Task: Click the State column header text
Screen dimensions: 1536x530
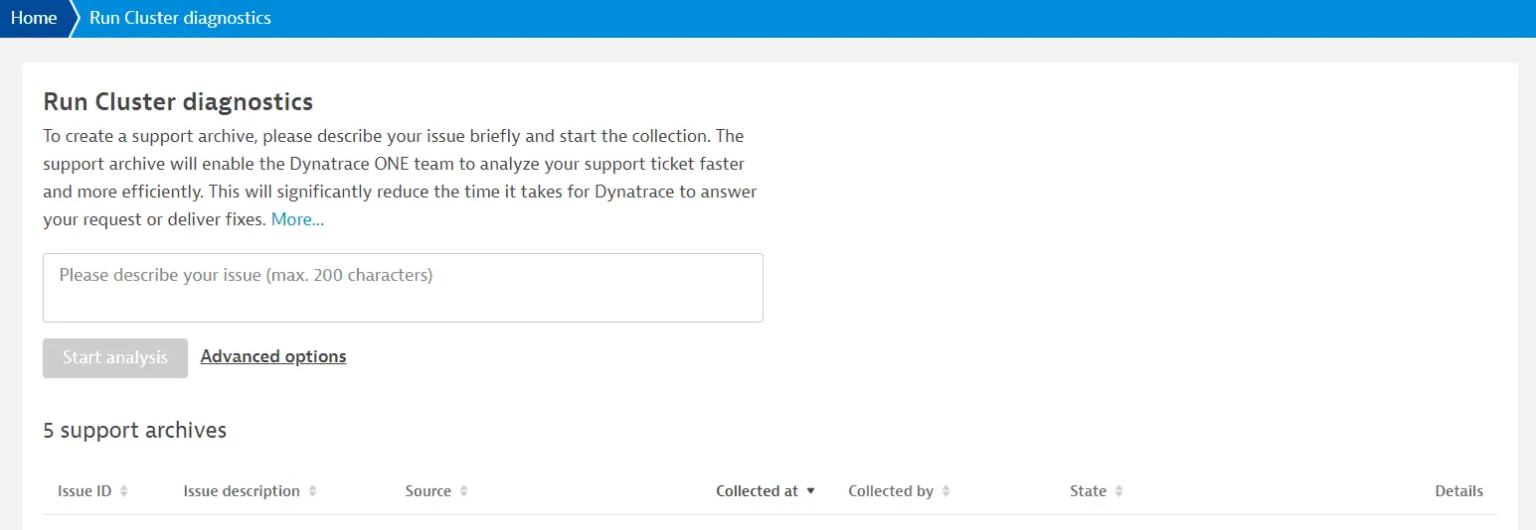Action: click(1088, 491)
